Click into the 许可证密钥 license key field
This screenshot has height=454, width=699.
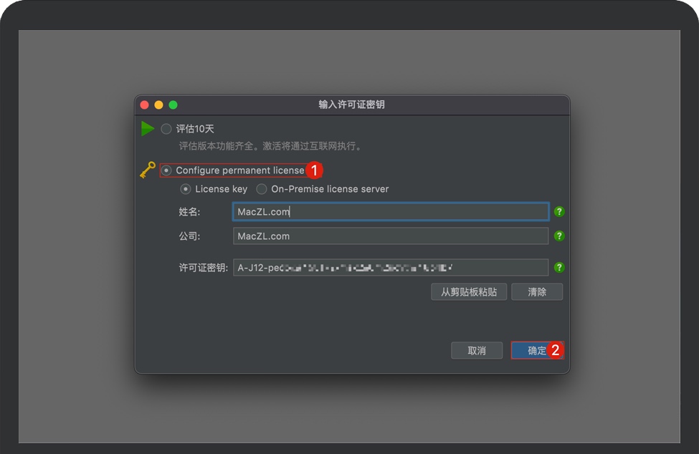[391, 268]
